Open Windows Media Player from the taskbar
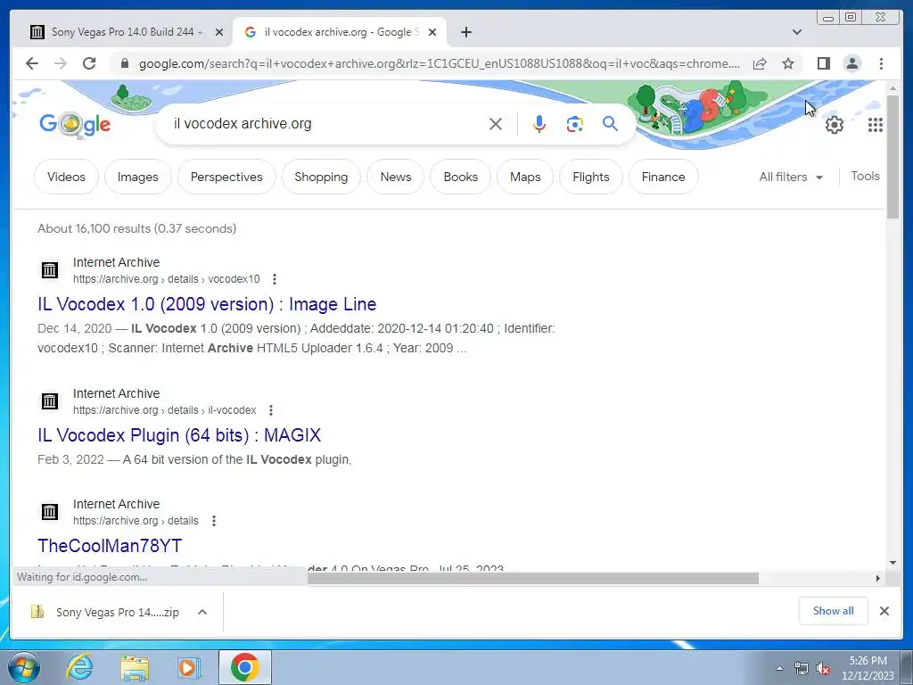Viewport: 913px width, 685px height. pos(188,668)
